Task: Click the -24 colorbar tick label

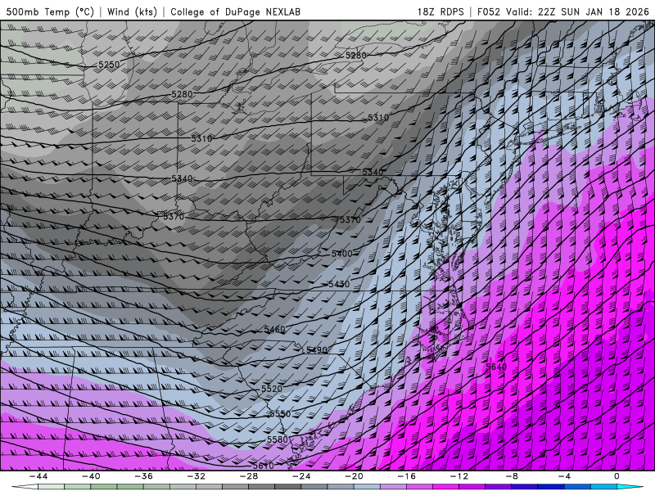Action: point(301,476)
